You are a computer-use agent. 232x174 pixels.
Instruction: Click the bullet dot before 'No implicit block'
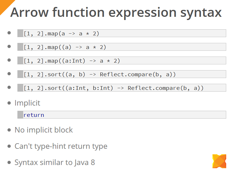tap(9, 130)
